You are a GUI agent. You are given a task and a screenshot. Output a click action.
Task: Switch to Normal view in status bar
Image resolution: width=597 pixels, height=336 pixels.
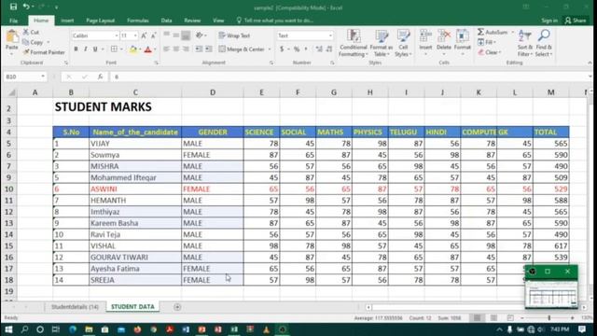pos(477,317)
